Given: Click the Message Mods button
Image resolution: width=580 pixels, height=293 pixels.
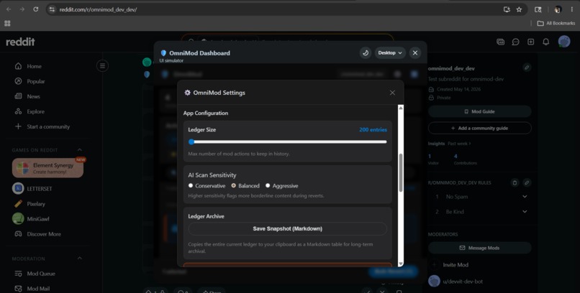Looking at the screenshot, I should [x=480, y=248].
